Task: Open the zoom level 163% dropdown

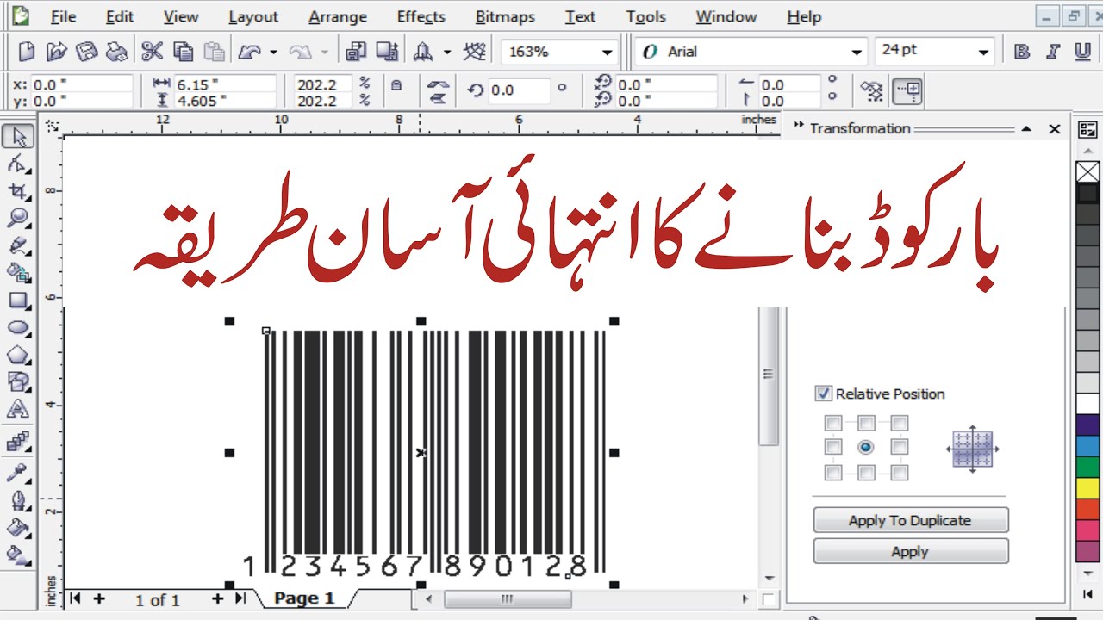Action: point(608,53)
